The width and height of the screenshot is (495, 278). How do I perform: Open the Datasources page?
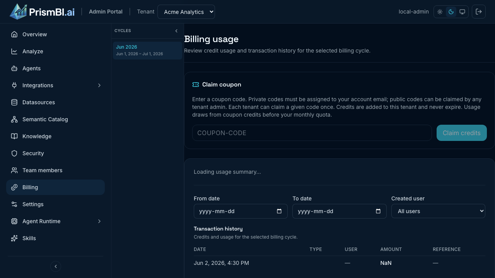tap(55, 102)
